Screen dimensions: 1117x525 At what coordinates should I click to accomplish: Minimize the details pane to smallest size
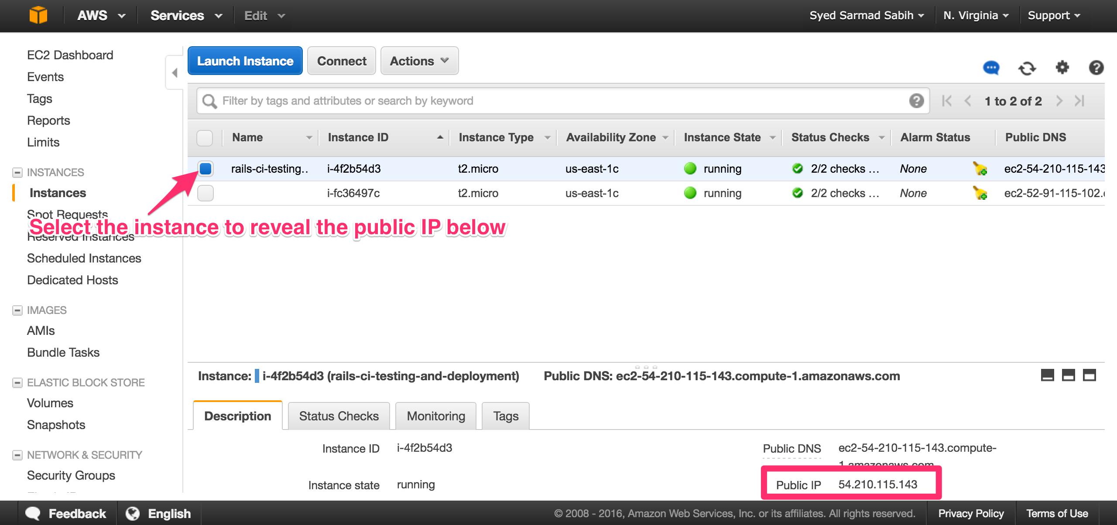click(1047, 375)
